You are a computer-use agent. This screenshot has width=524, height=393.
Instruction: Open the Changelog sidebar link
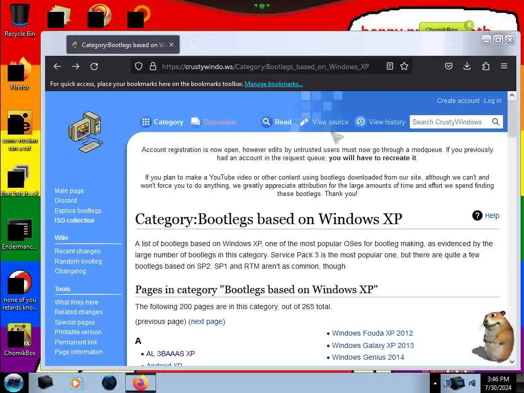point(70,271)
